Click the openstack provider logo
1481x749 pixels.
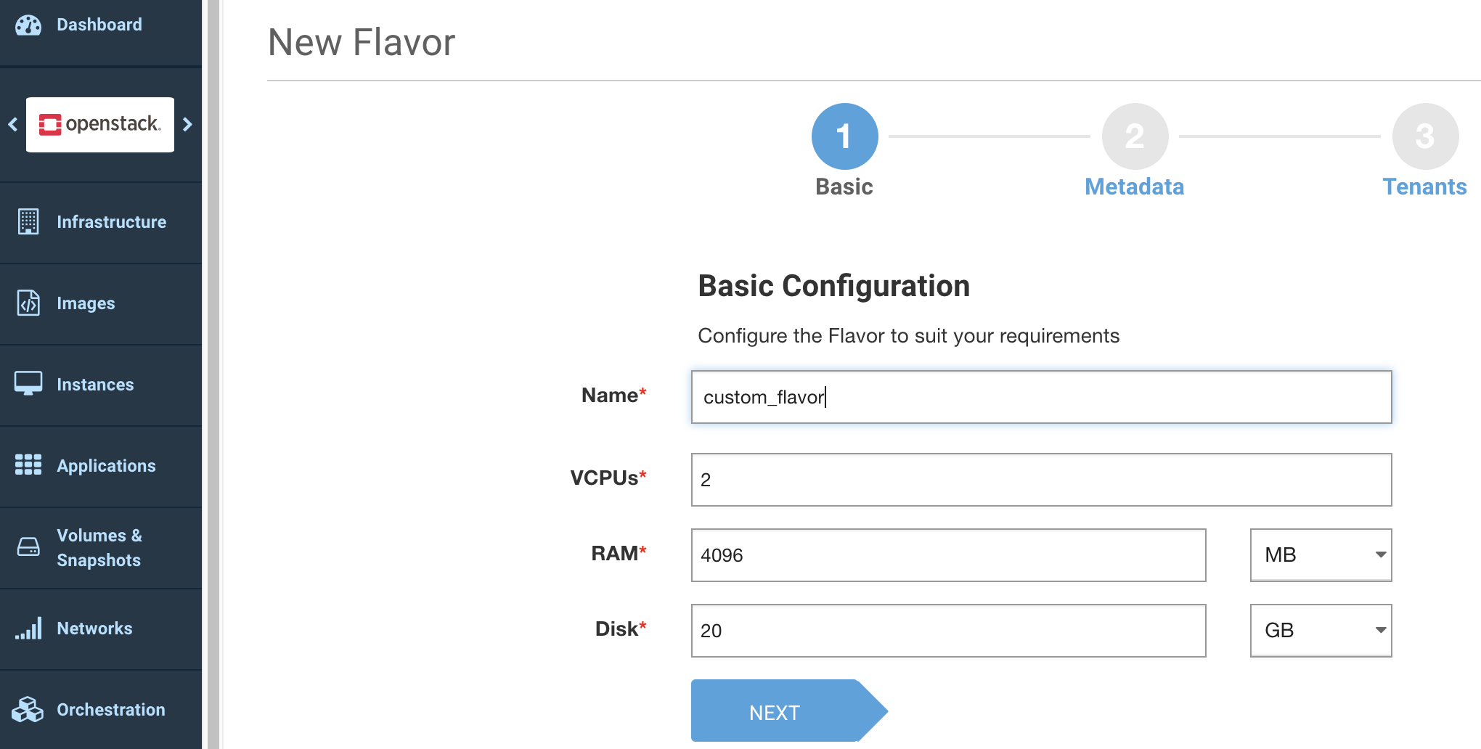100,124
